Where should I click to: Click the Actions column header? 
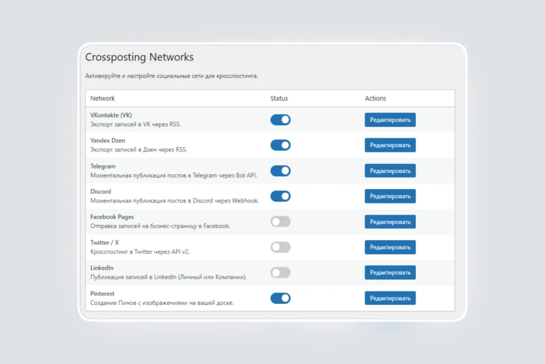click(375, 99)
